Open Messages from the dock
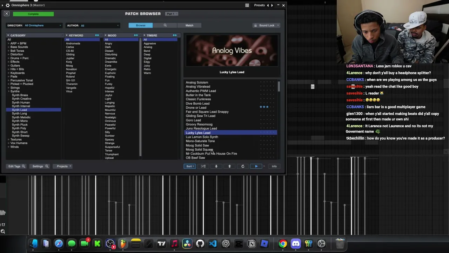This screenshot has width=449, height=253. point(72,244)
